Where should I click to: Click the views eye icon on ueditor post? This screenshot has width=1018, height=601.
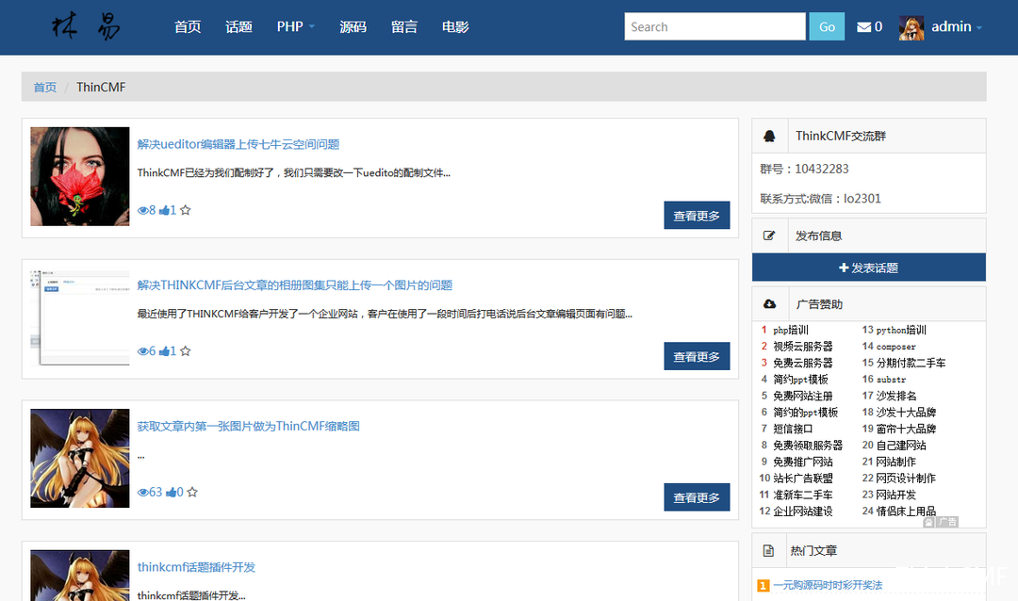[x=143, y=210]
